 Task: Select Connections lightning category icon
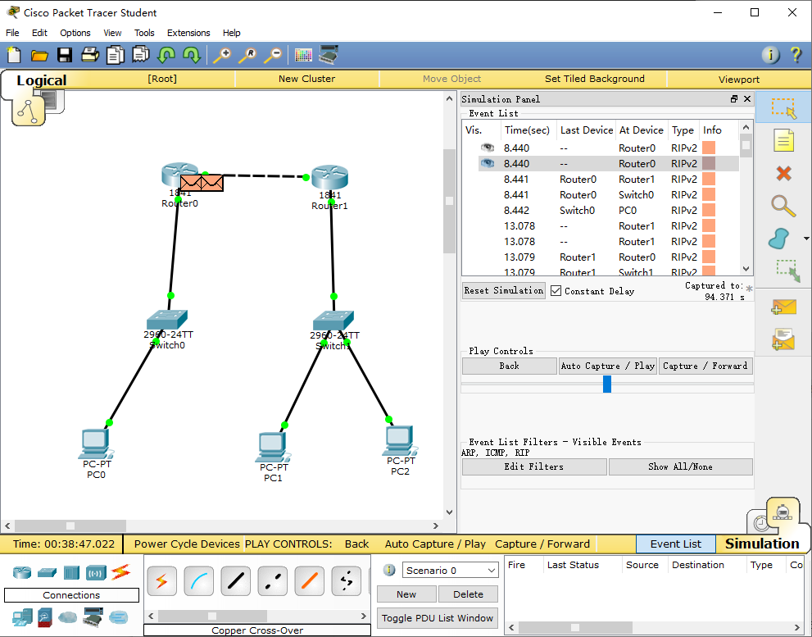click(x=120, y=572)
